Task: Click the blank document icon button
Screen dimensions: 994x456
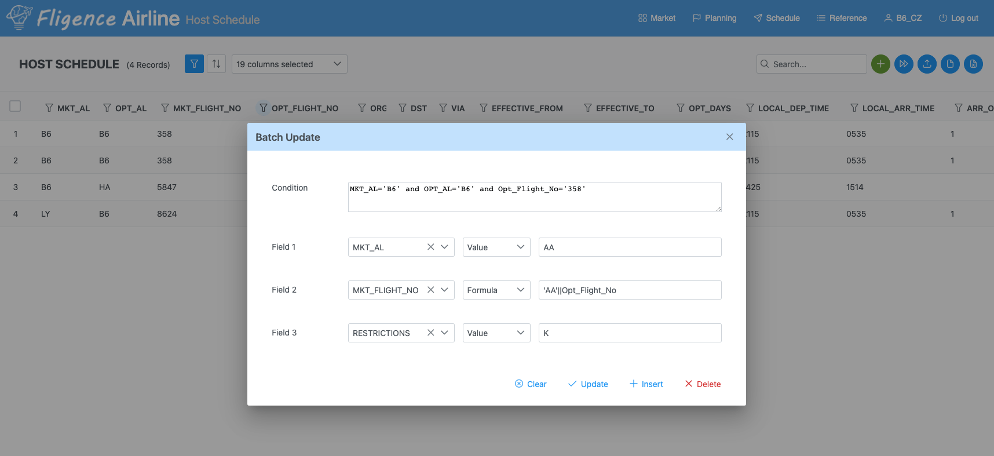Action: [x=950, y=64]
